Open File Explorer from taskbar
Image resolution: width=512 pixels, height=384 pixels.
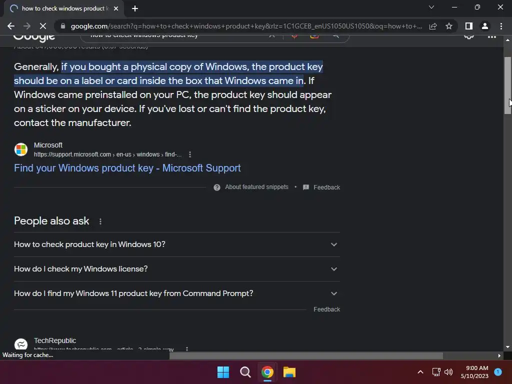pos(289,372)
